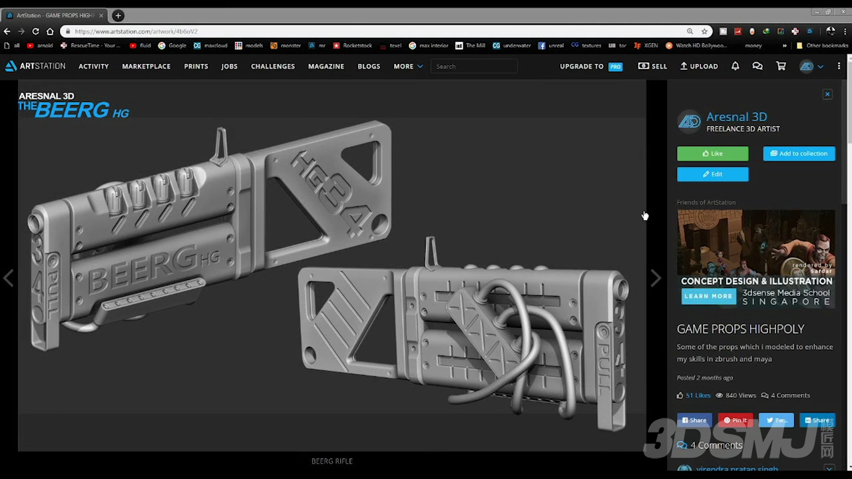
Task: Open the 3dsense Media School ad
Action: tap(756, 259)
